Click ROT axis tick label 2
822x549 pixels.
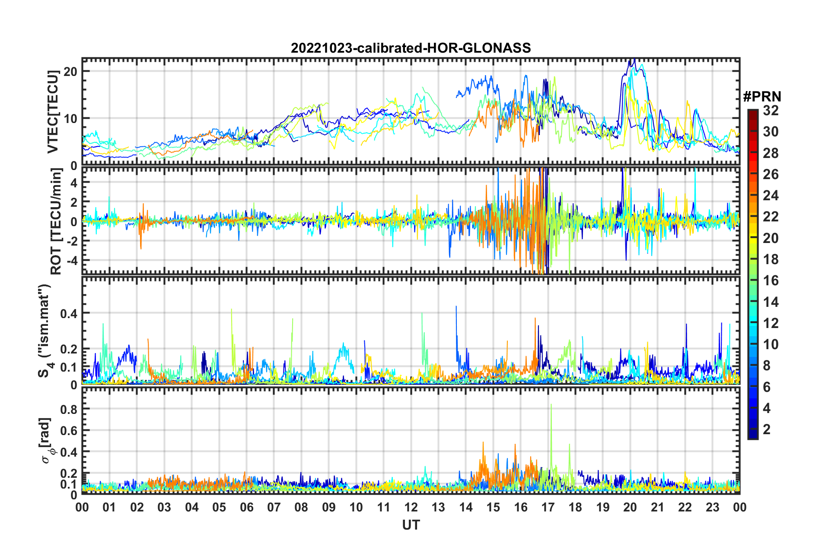74,202
